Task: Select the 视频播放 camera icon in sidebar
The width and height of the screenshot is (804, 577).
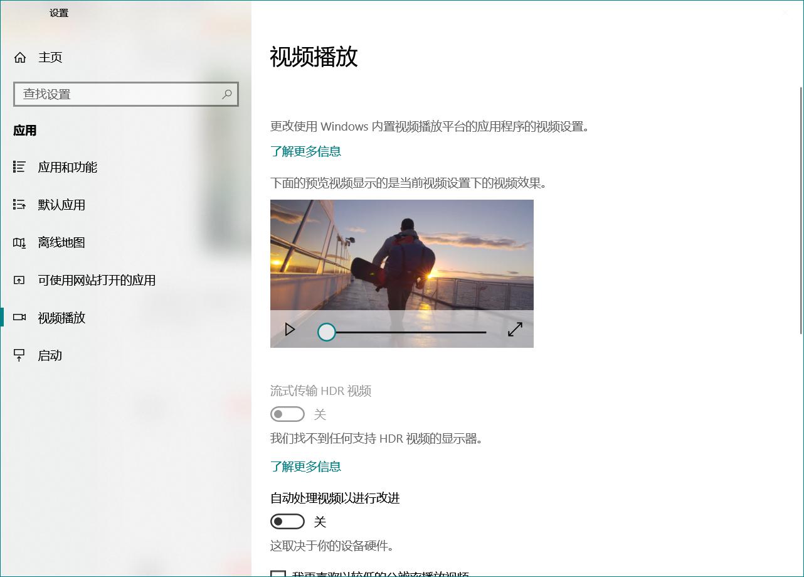Action: pos(19,318)
